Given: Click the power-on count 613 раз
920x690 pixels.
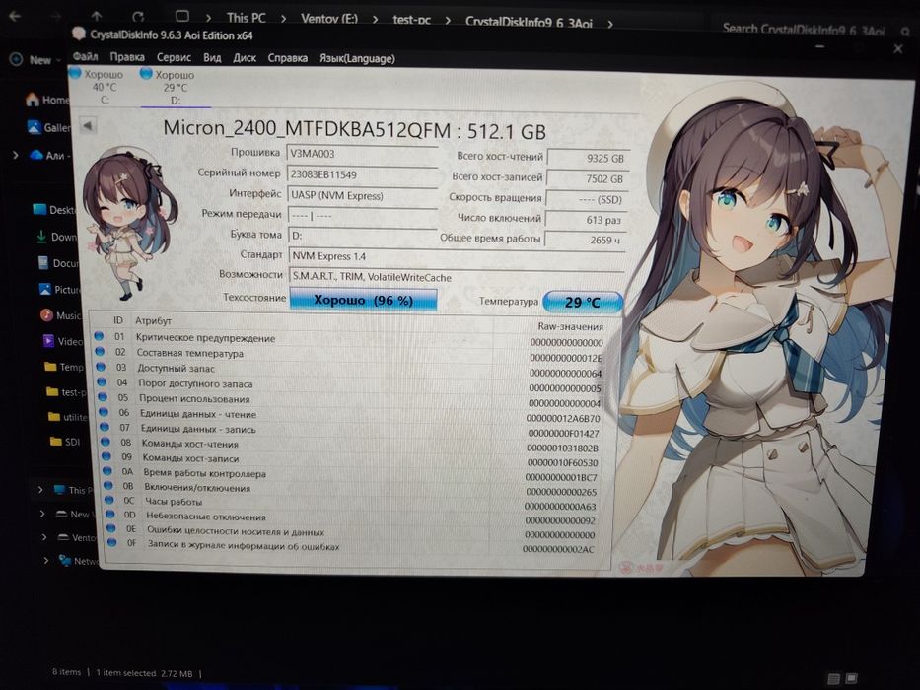Looking at the screenshot, I should tap(585, 220).
